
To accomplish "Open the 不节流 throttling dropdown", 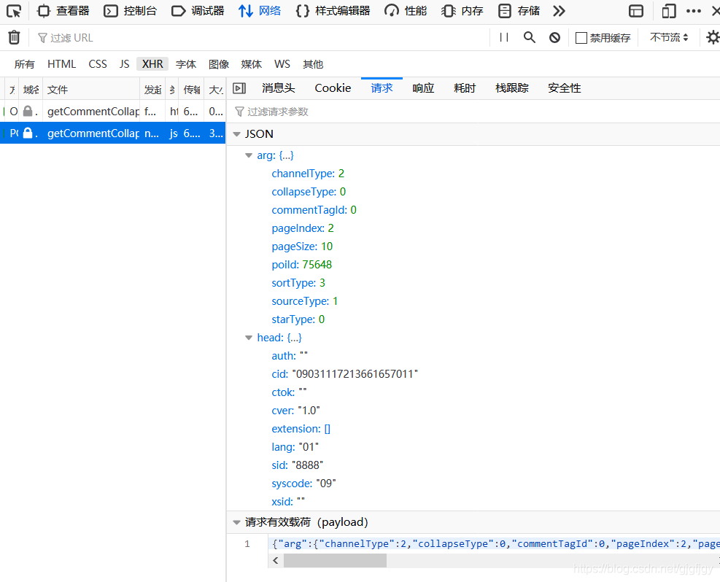I will [x=667, y=36].
